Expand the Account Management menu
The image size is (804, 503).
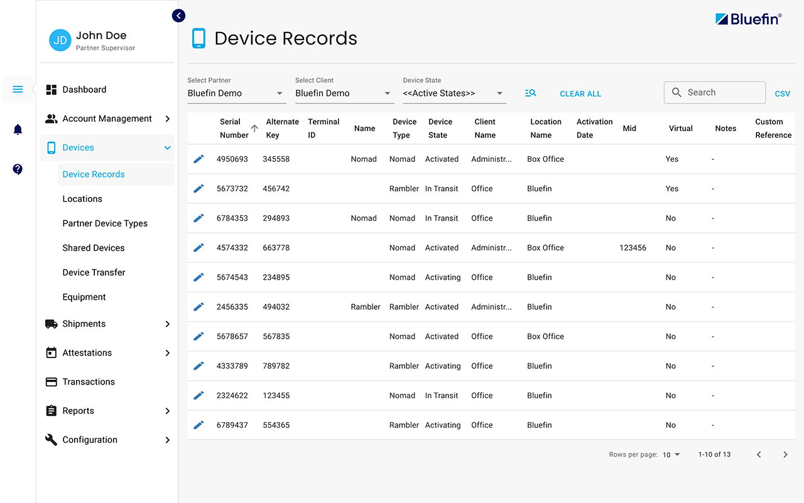coord(107,119)
